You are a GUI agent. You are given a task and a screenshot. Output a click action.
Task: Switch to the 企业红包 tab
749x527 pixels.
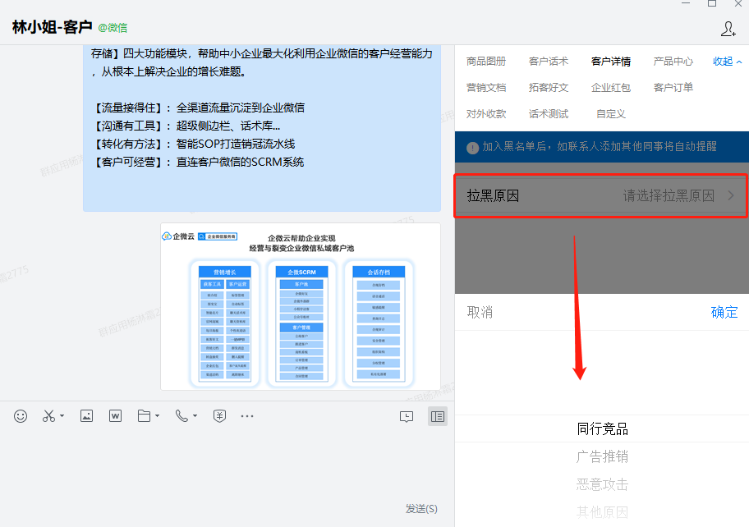tap(610, 88)
